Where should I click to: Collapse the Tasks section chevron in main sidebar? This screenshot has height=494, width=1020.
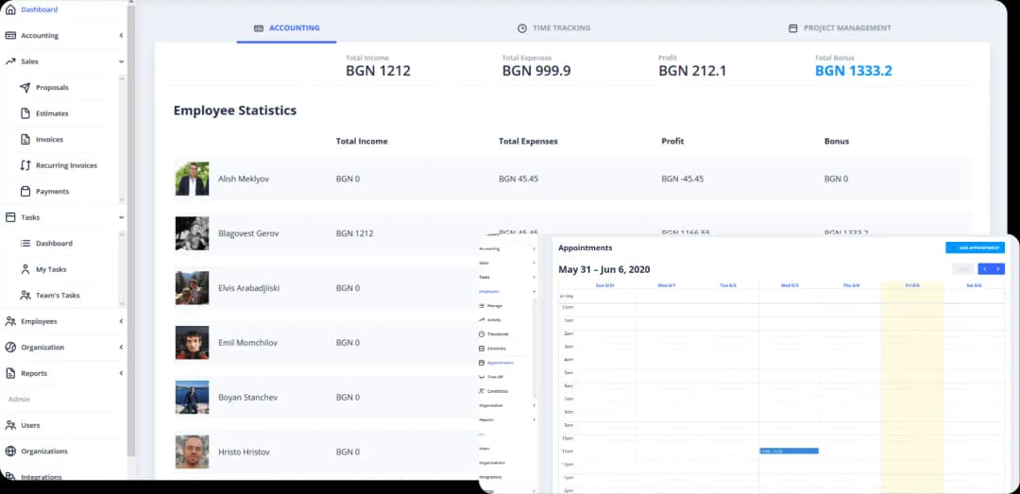pos(121,217)
